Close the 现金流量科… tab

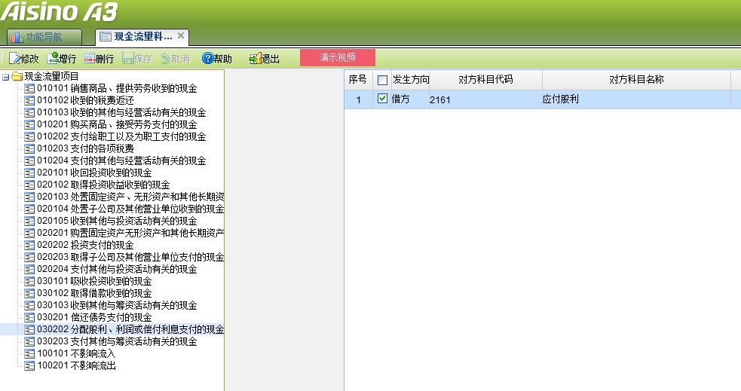pyautogui.click(x=181, y=35)
